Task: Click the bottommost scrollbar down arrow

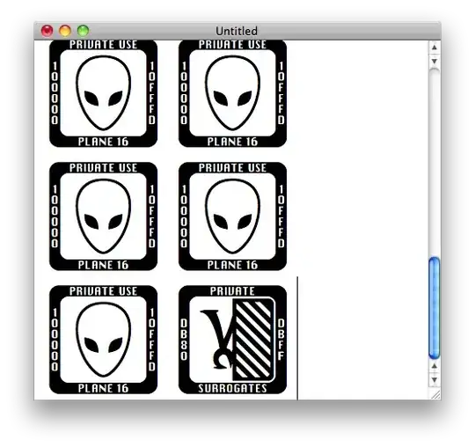Action: click(435, 380)
